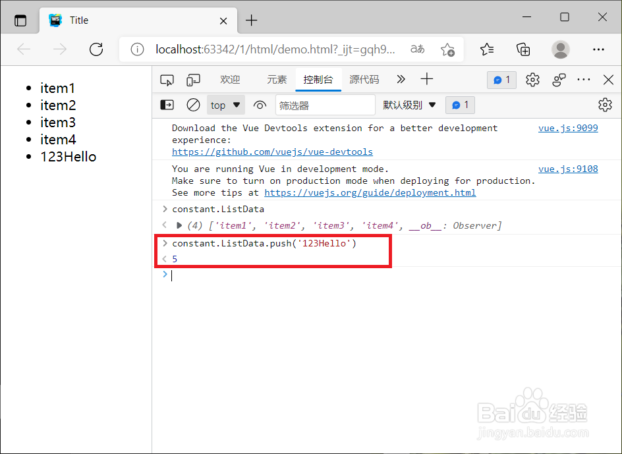Viewport: 622px width, 454px height.
Task: View site information icon
Action: [137, 49]
